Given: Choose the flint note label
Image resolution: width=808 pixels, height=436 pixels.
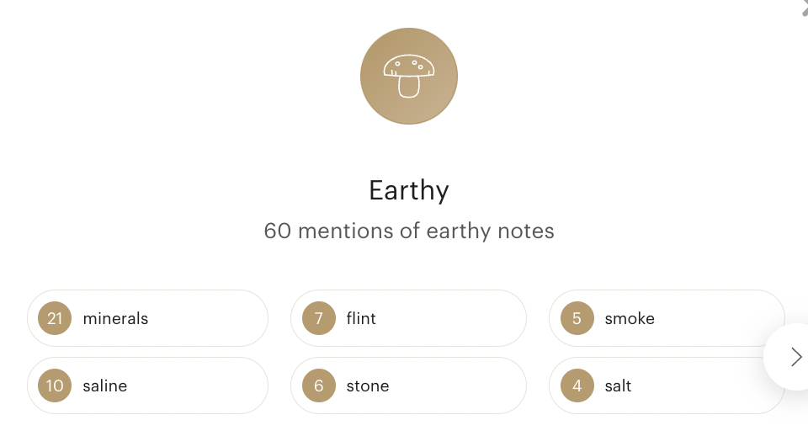Looking at the screenshot, I should [361, 318].
